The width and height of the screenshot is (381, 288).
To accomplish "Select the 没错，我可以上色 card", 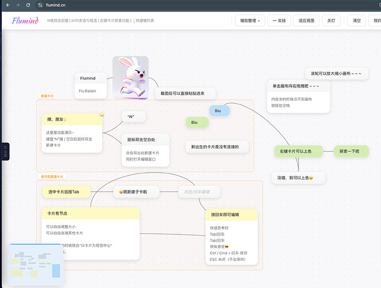I will pyautogui.click(x=298, y=178).
